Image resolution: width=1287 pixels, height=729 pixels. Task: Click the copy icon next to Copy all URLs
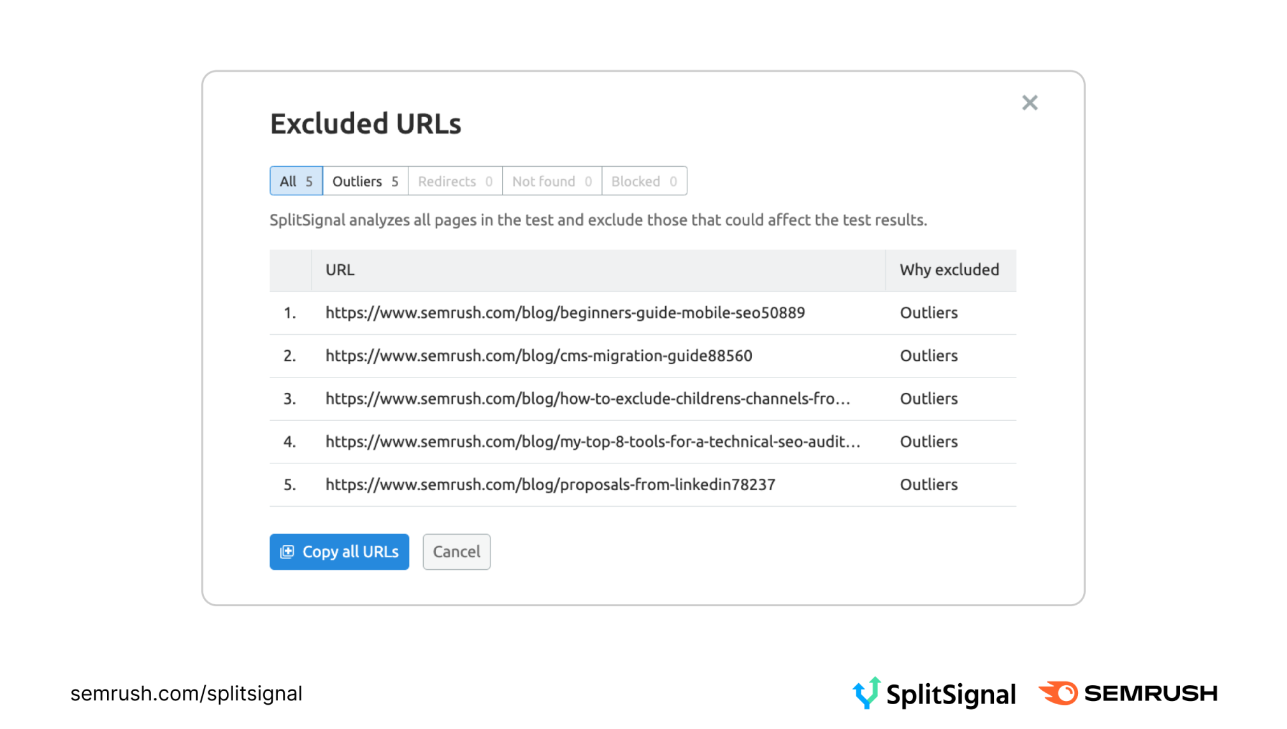(x=287, y=551)
